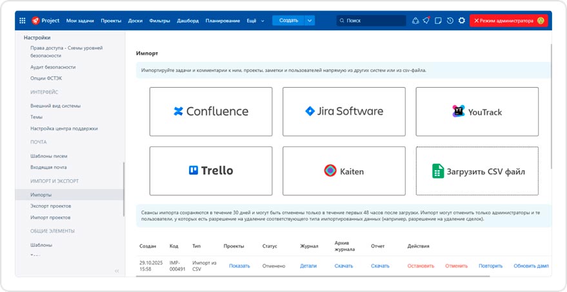This screenshot has width=567, height=292.
Task: Open the Планирование menu
Action: coord(223,21)
